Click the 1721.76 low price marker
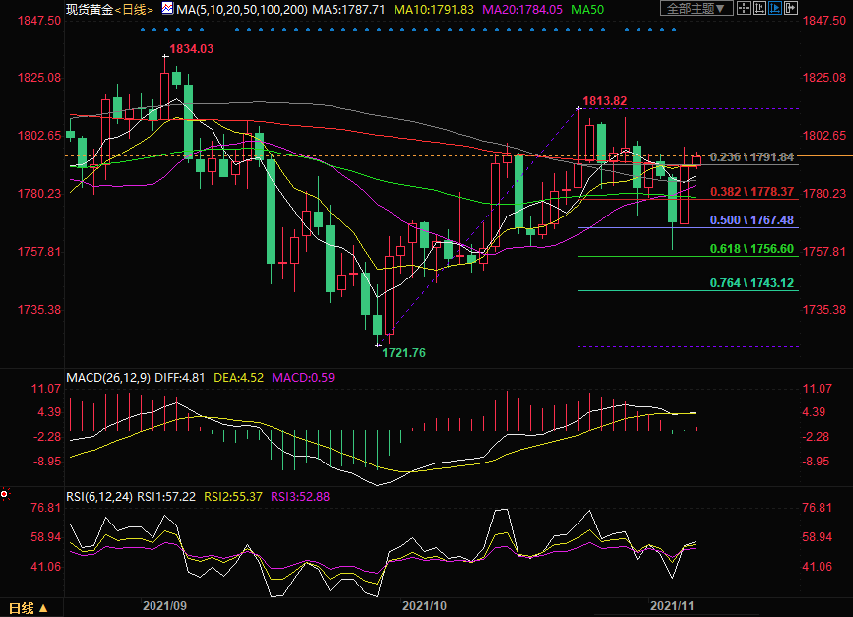The image size is (853, 617). pos(404,352)
